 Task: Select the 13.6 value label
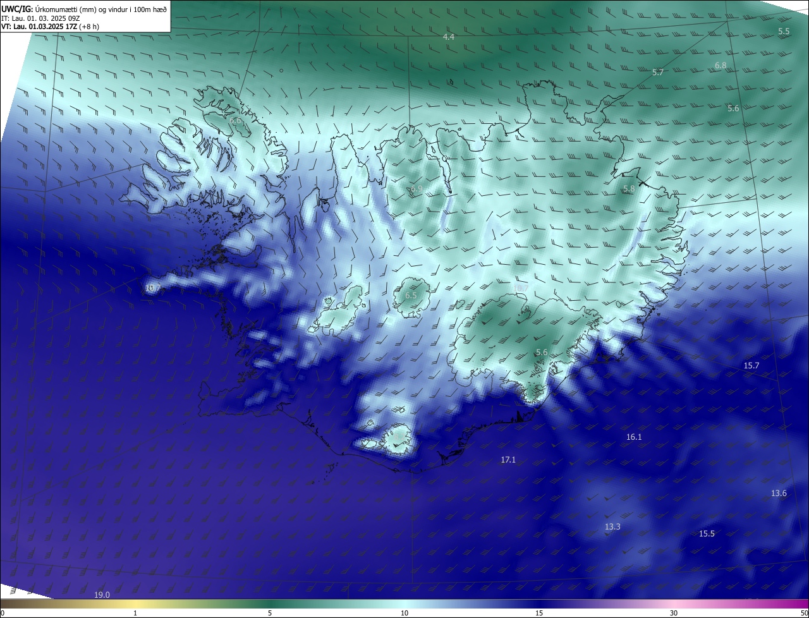pos(779,494)
